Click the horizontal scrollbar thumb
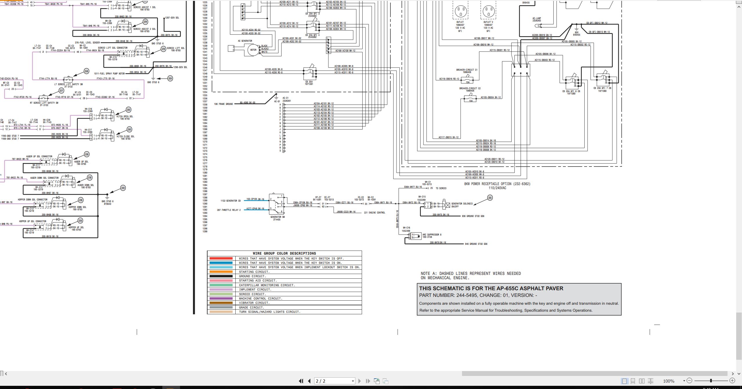The width and height of the screenshot is (742, 389). pos(595,374)
